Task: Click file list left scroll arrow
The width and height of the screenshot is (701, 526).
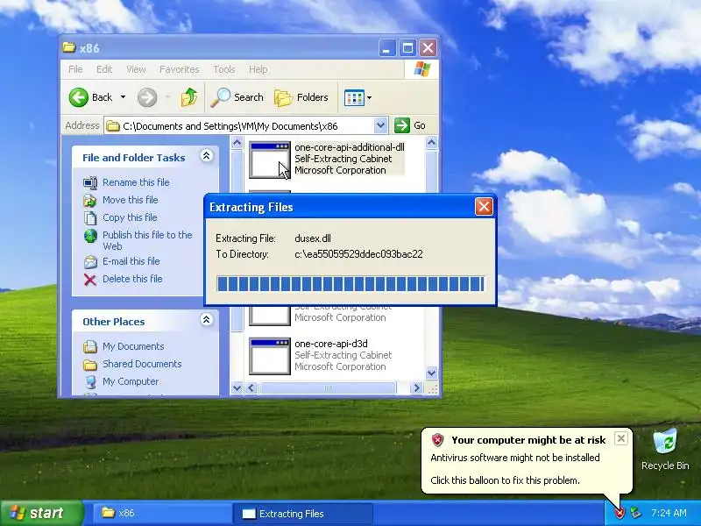Action: [x=251, y=387]
